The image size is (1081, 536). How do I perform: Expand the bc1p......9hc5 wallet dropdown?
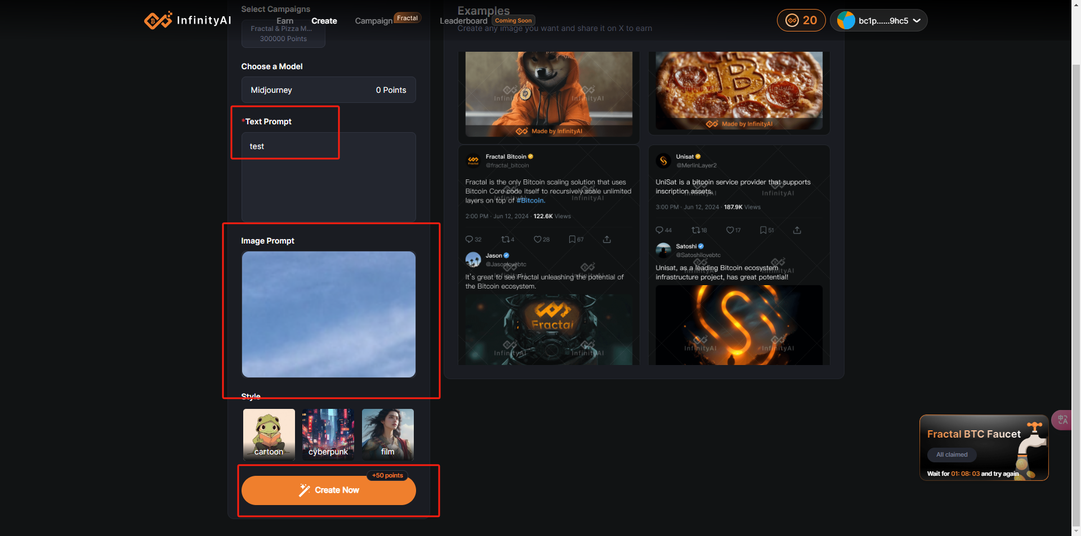click(878, 20)
